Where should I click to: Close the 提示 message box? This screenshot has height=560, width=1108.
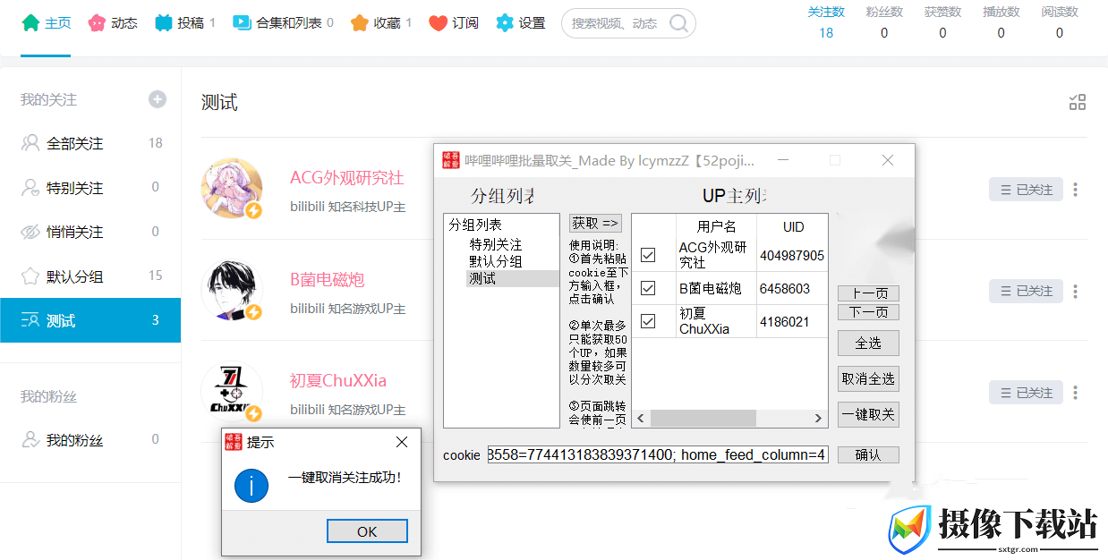tap(402, 442)
